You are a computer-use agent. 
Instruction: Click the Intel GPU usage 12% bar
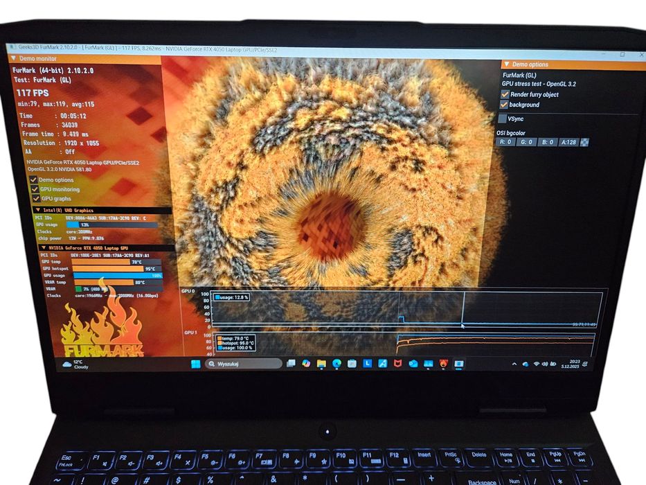click(112, 224)
